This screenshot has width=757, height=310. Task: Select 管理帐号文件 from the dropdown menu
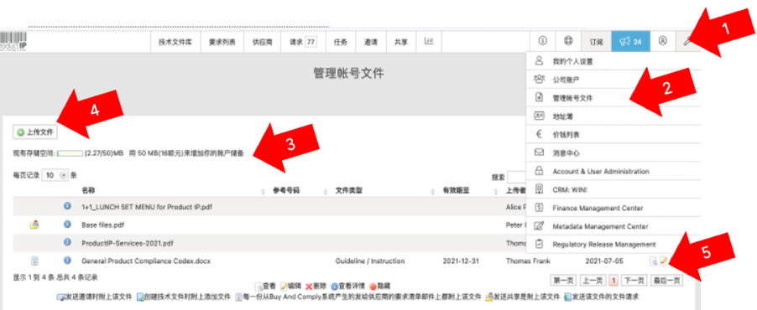[613, 98]
